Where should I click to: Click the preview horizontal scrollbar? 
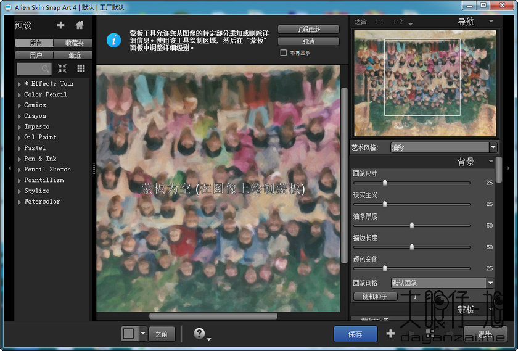point(213,316)
